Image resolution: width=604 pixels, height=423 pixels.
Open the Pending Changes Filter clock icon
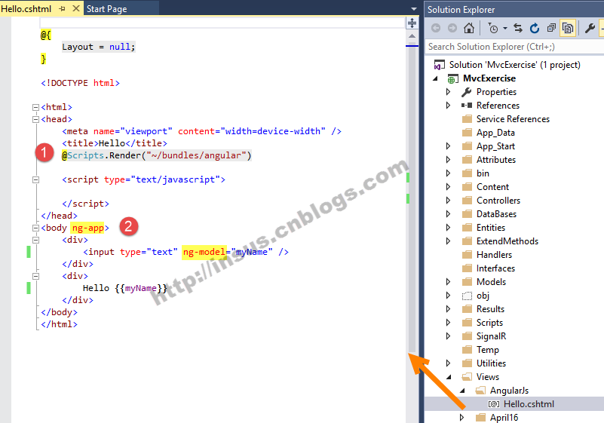[x=493, y=28]
